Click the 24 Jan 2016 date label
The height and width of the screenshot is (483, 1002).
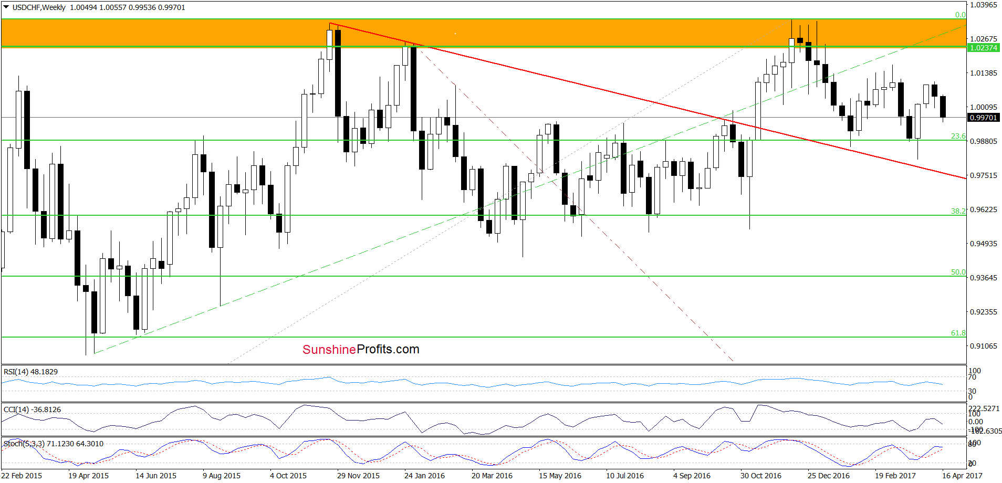coord(424,476)
